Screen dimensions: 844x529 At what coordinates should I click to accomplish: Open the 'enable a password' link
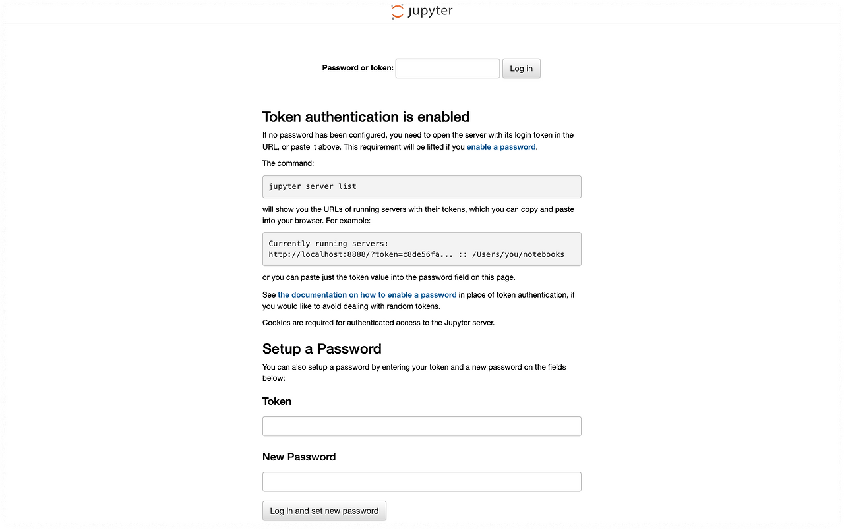(x=500, y=146)
